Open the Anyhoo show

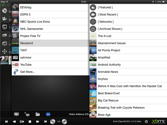pyautogui.click(x=128, y=79)
